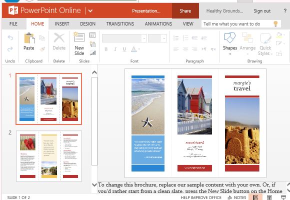The image size is (290, 200).
Task: Switch to Editing View icon
Action: pyautogui.click(x=255, y=197)
